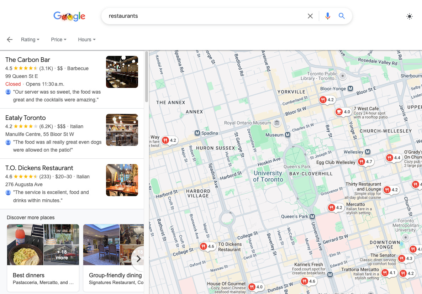Clear the search box with X
The image size is (422, 294).
point(310,16)
